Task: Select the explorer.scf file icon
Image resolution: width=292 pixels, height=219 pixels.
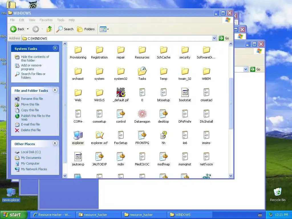Action: [99, 135]
